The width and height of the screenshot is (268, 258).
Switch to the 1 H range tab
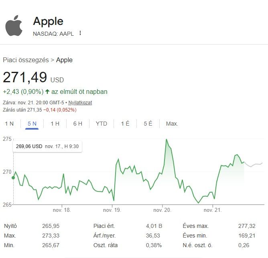[x=55, y=124]
